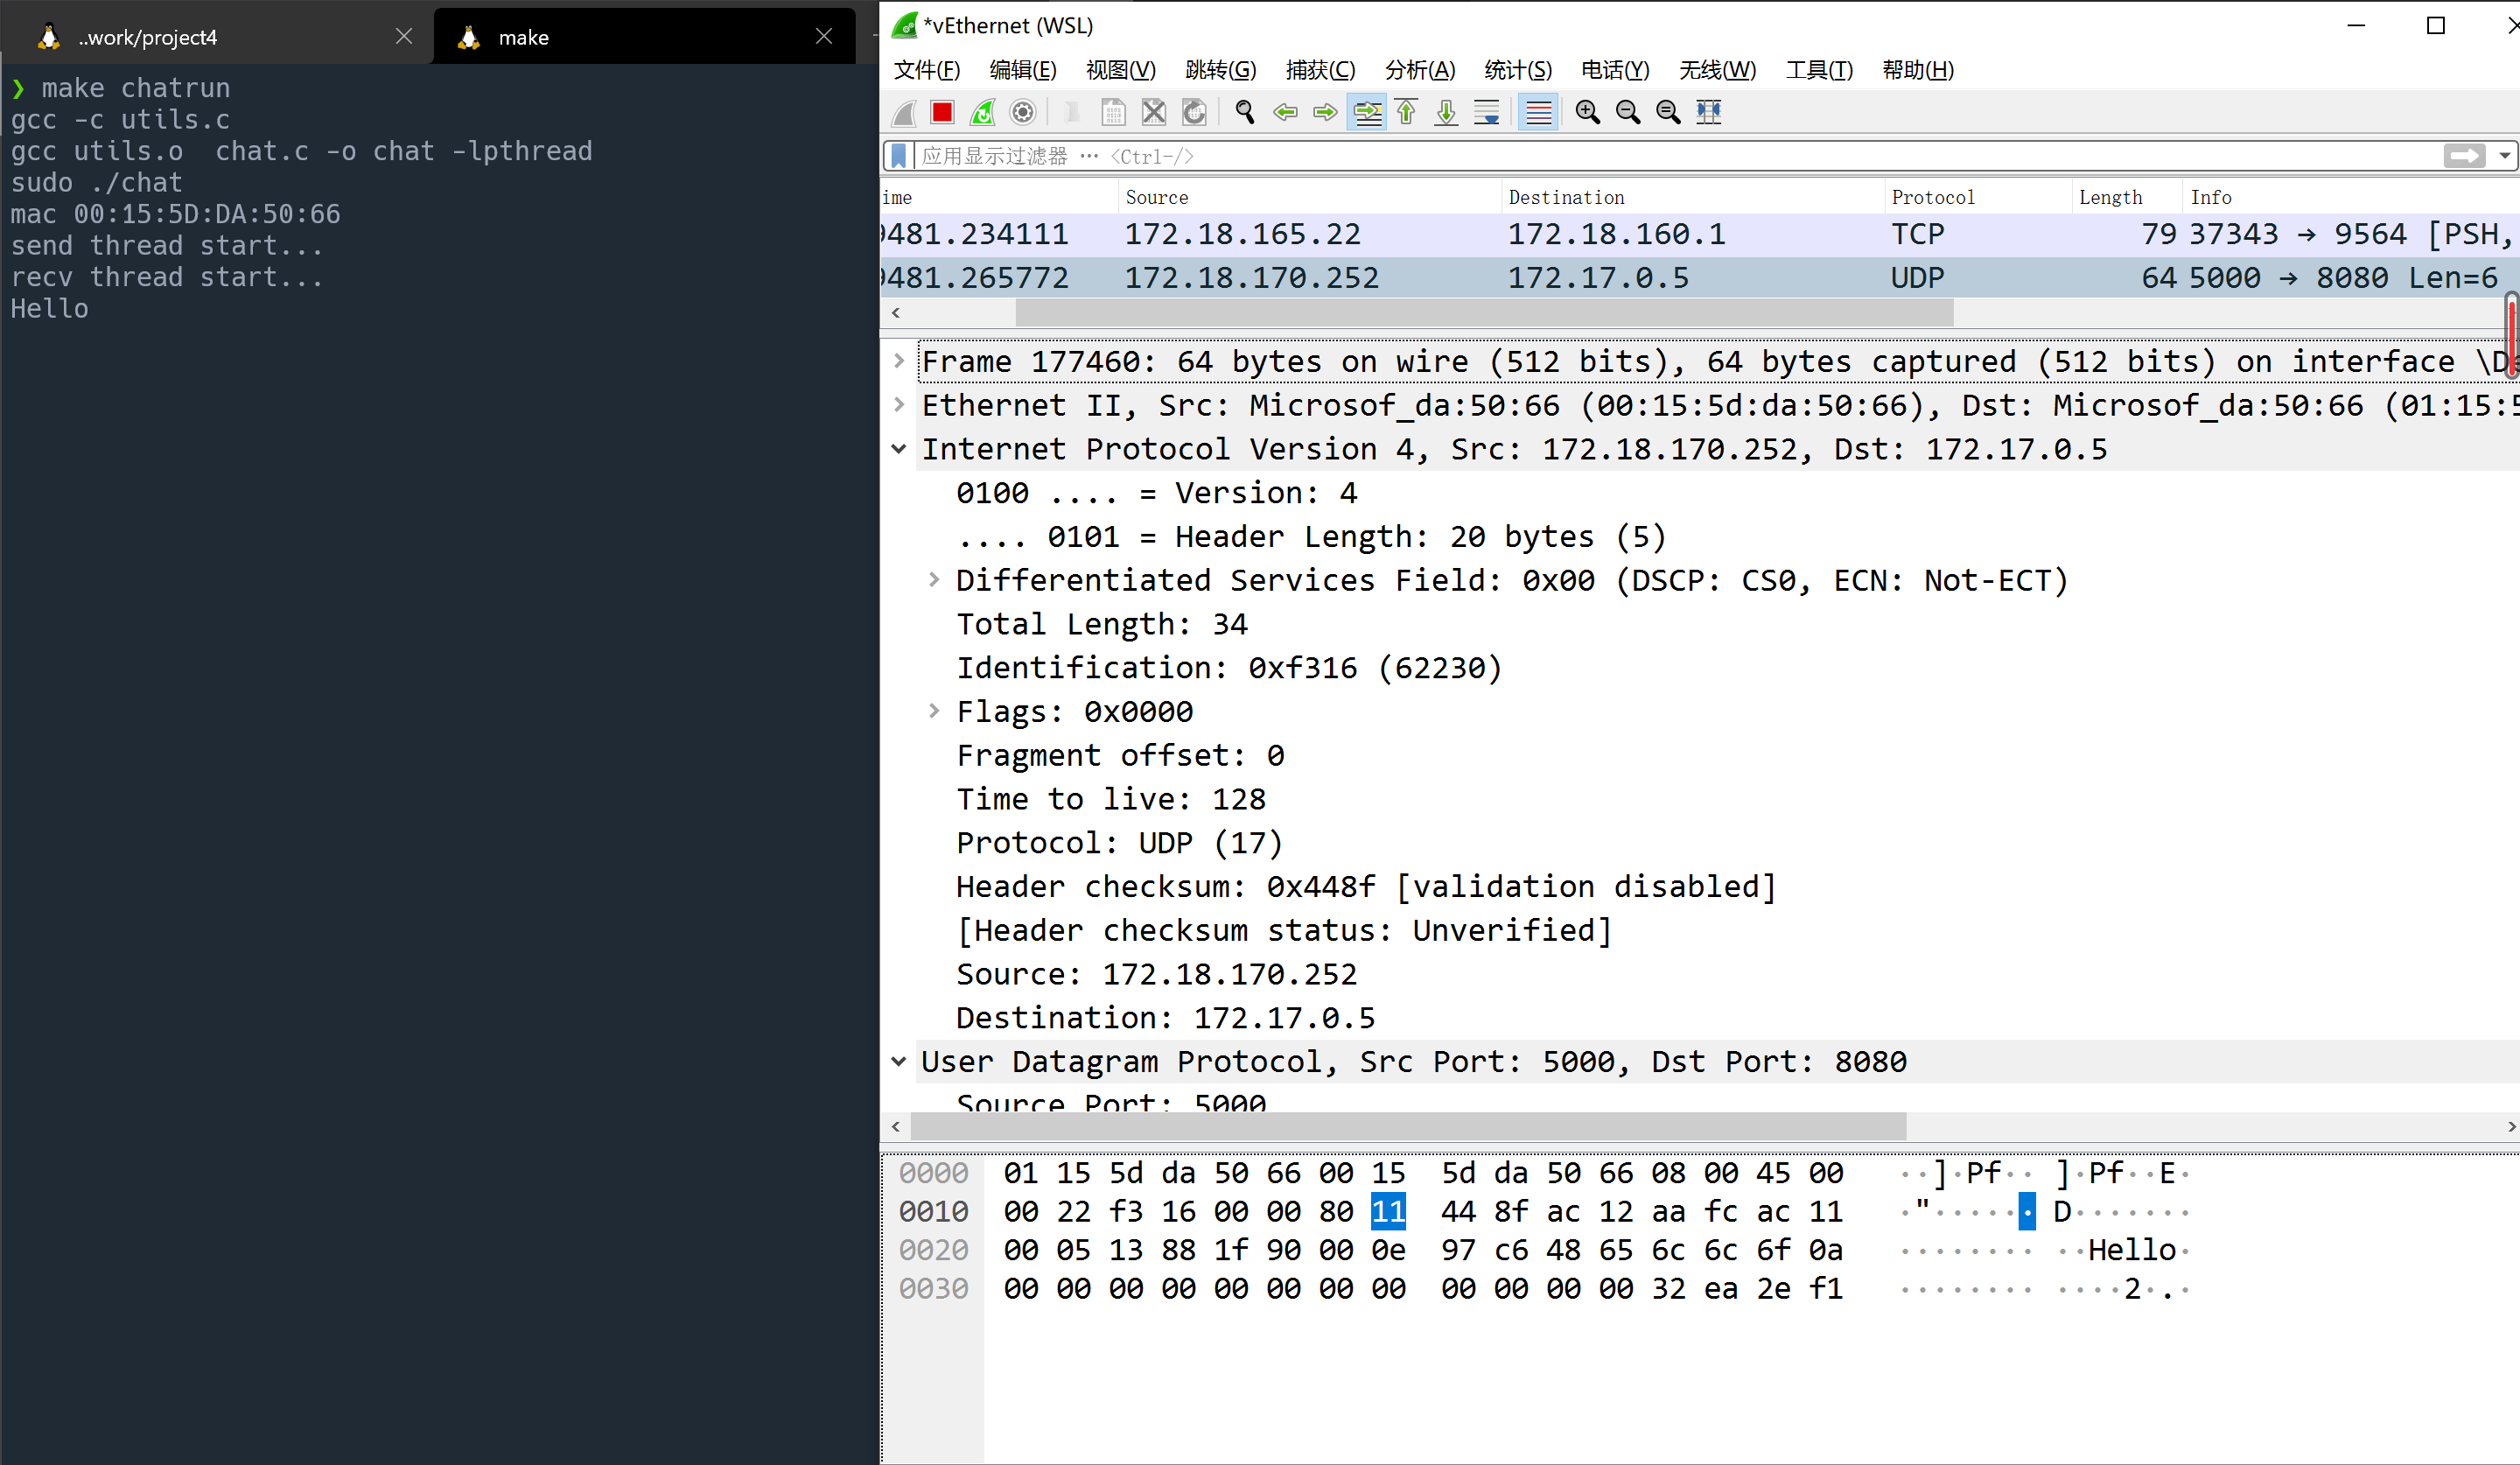Expand the Ethernet II frame details
2520x1465 pixels.
(x=905, y=406)
